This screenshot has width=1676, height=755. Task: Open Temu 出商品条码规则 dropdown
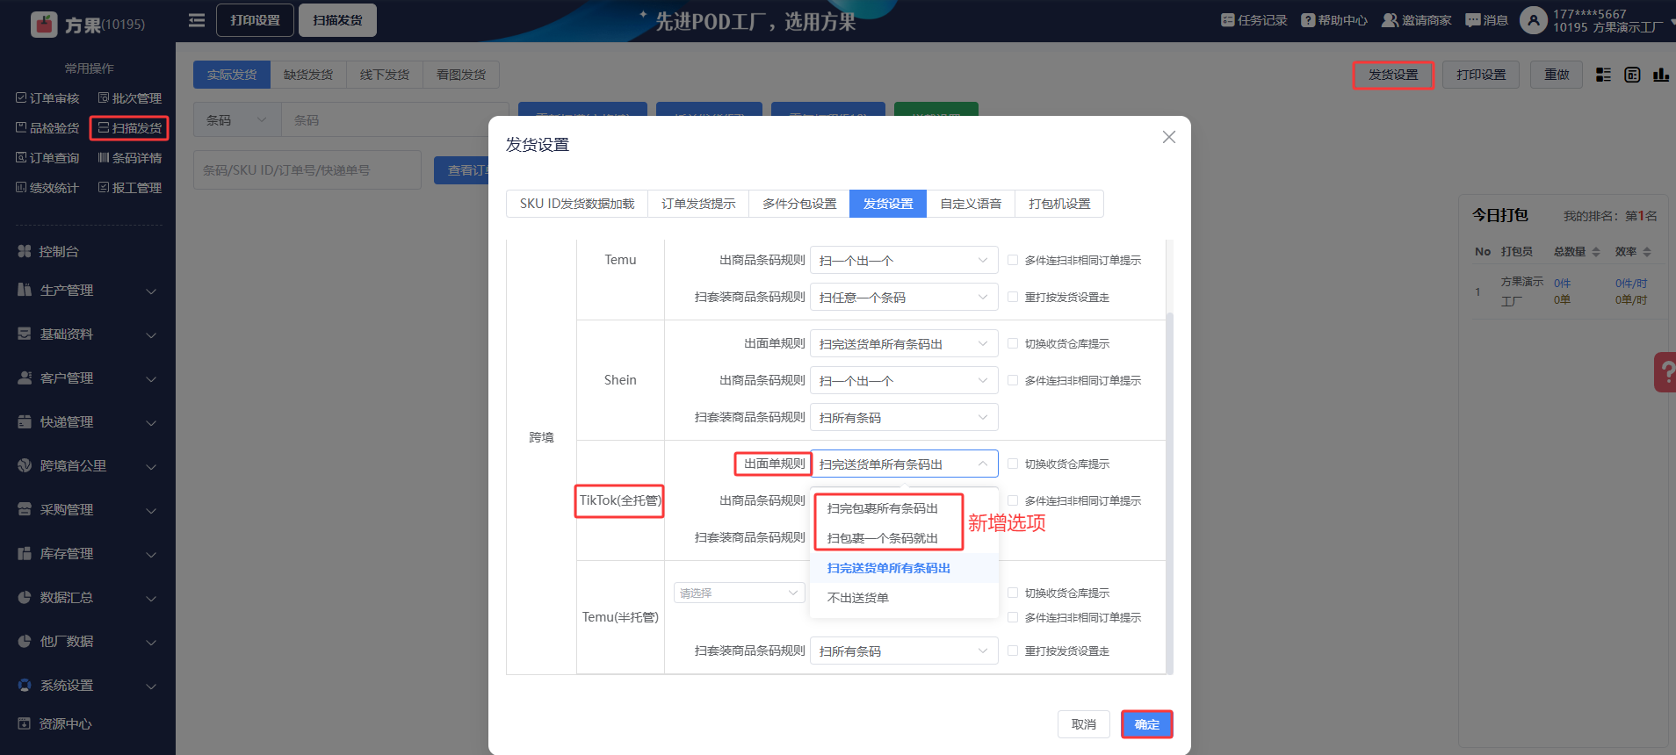pyautogui.click(x=903, y=261)
